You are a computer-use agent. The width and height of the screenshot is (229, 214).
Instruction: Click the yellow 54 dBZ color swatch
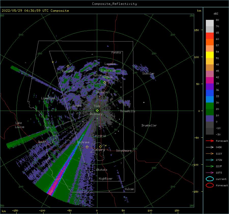coord(210,55)
